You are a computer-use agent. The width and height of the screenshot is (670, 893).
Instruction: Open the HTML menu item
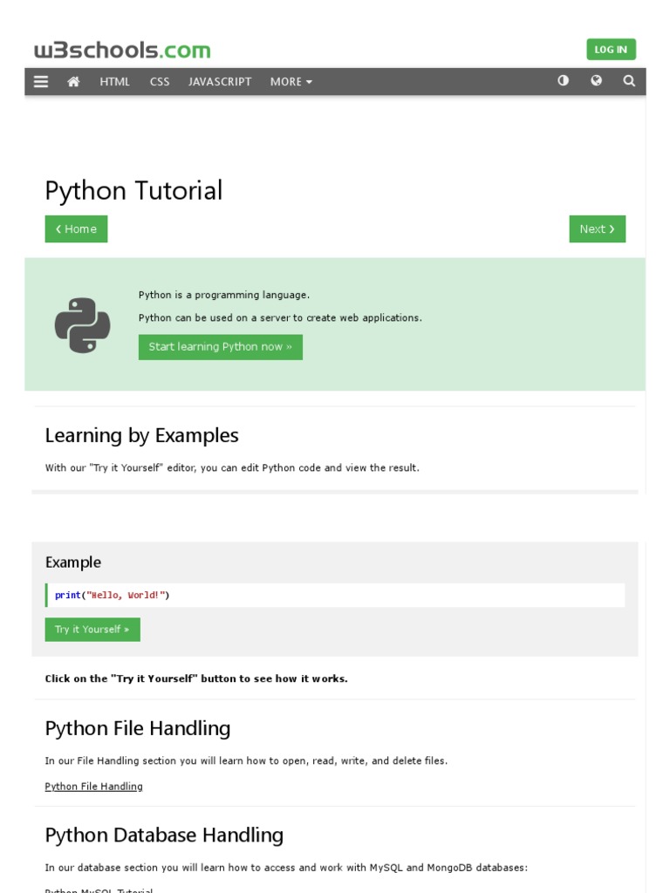[x=114, y=82]
